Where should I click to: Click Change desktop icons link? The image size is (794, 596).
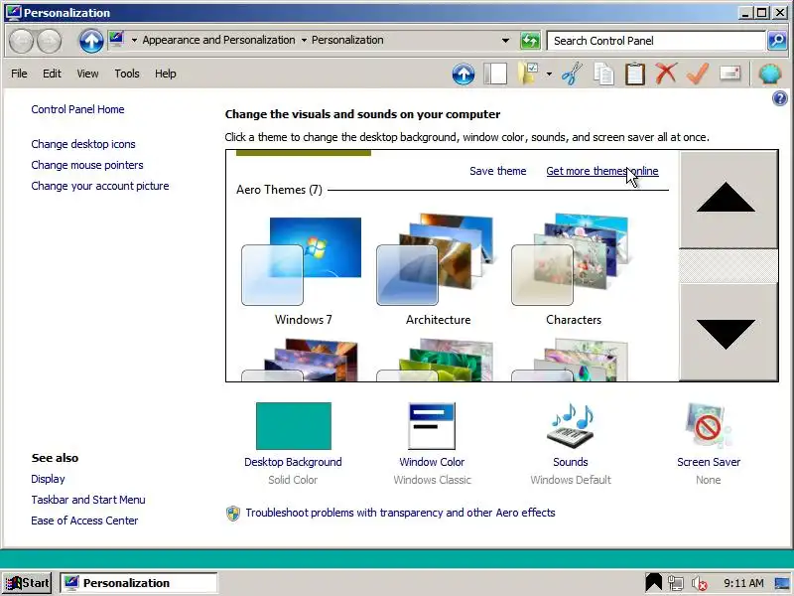tap(83, 144)
